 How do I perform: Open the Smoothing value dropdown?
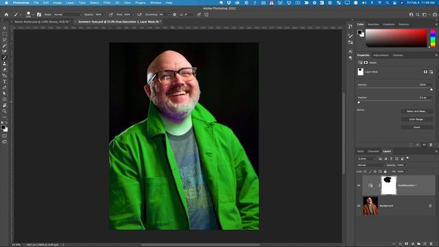click(x=168, y=14)
